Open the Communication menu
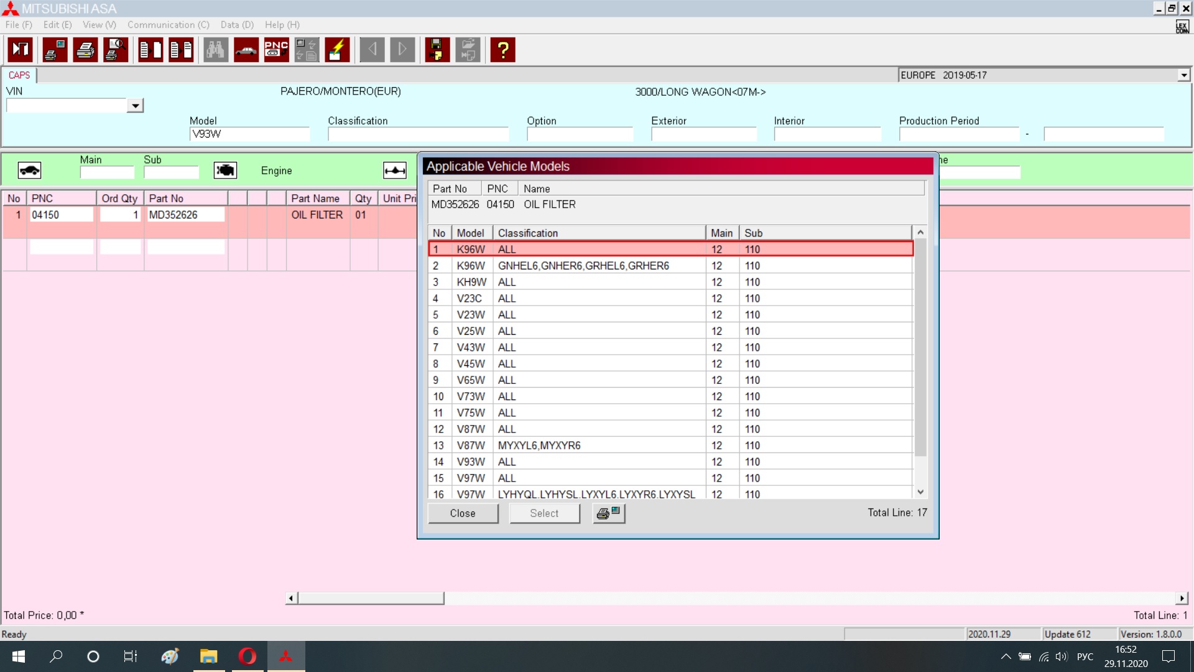The height and width of the screenshot is (672, 1194). click(x=168, y=25)
